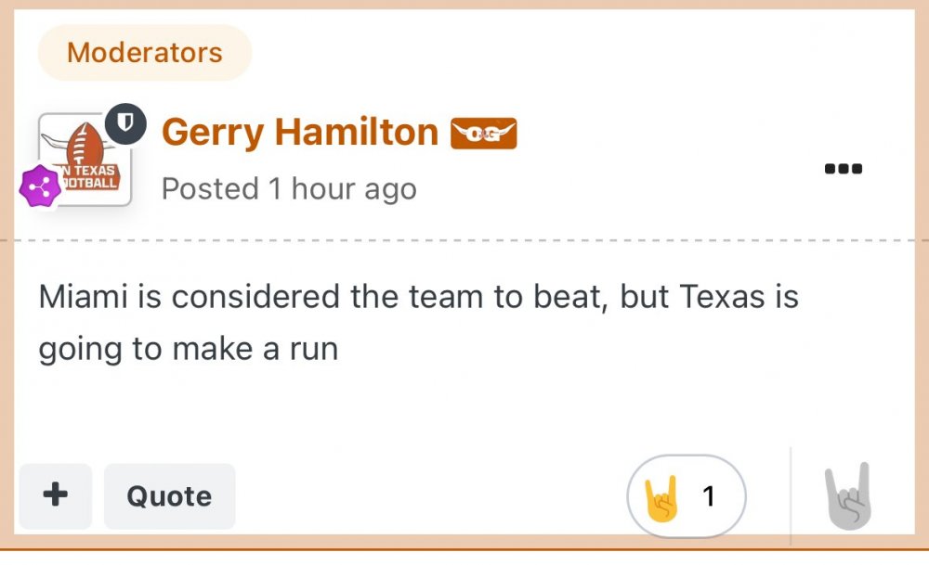Viewport: 929px width, 565px height.
Task: Toggle multiquote with the plus button
Action: [56, 495]
